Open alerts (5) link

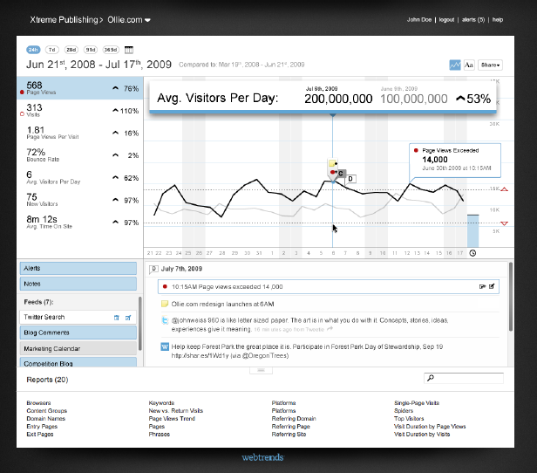473,20
